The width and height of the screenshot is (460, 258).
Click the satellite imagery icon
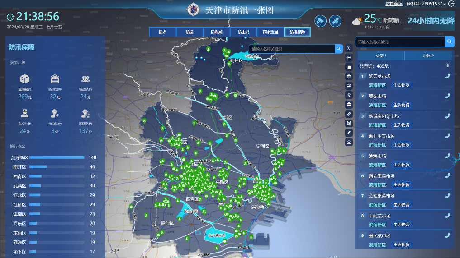[335, 21]
